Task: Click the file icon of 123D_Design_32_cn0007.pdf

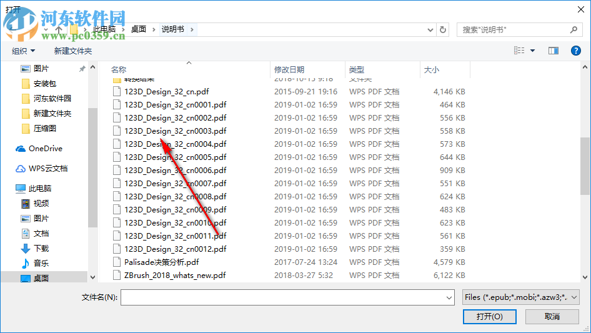Action: point(117,183)
